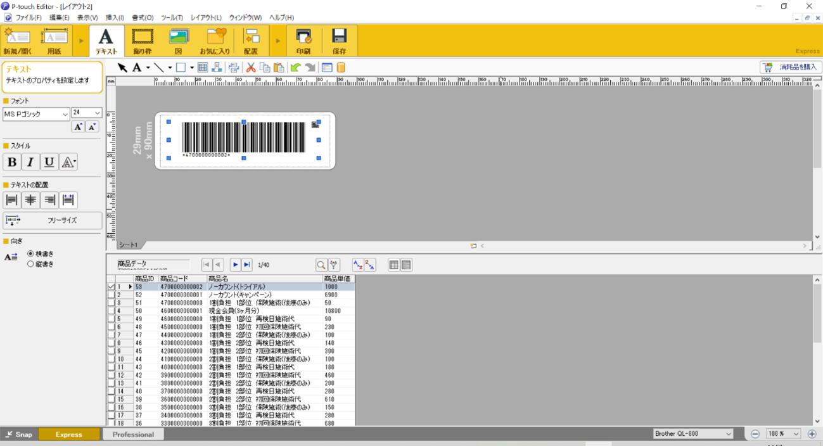Click the undo green arrow icon
Viewport: 823px width, 446px height.
pos(295,68)
